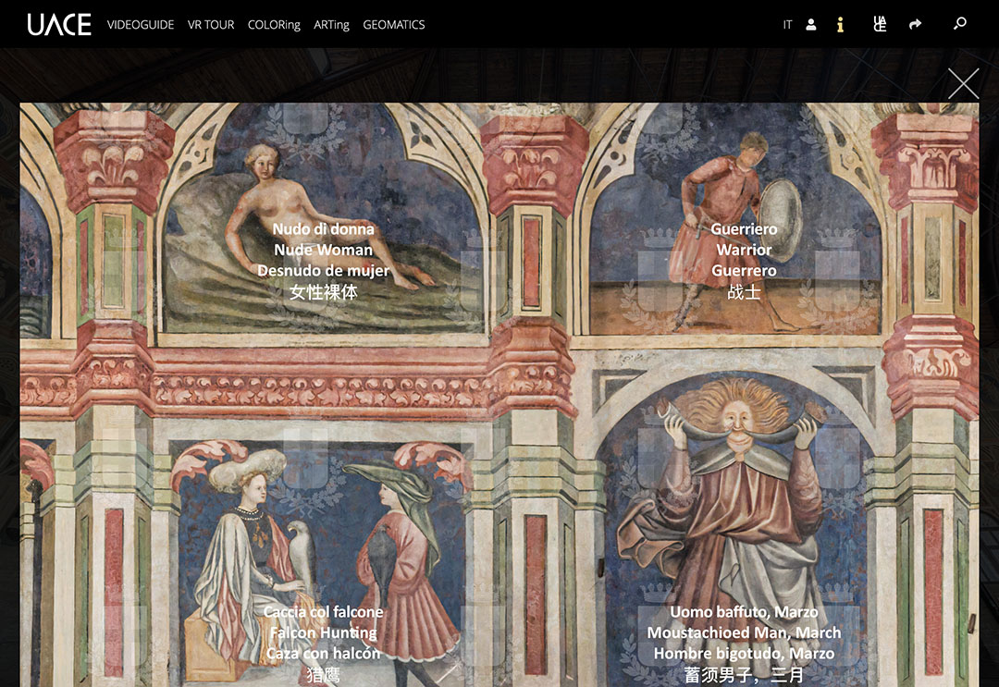Open the GEOMATICS menu item
999x687 pixels.
coord(394,25)
